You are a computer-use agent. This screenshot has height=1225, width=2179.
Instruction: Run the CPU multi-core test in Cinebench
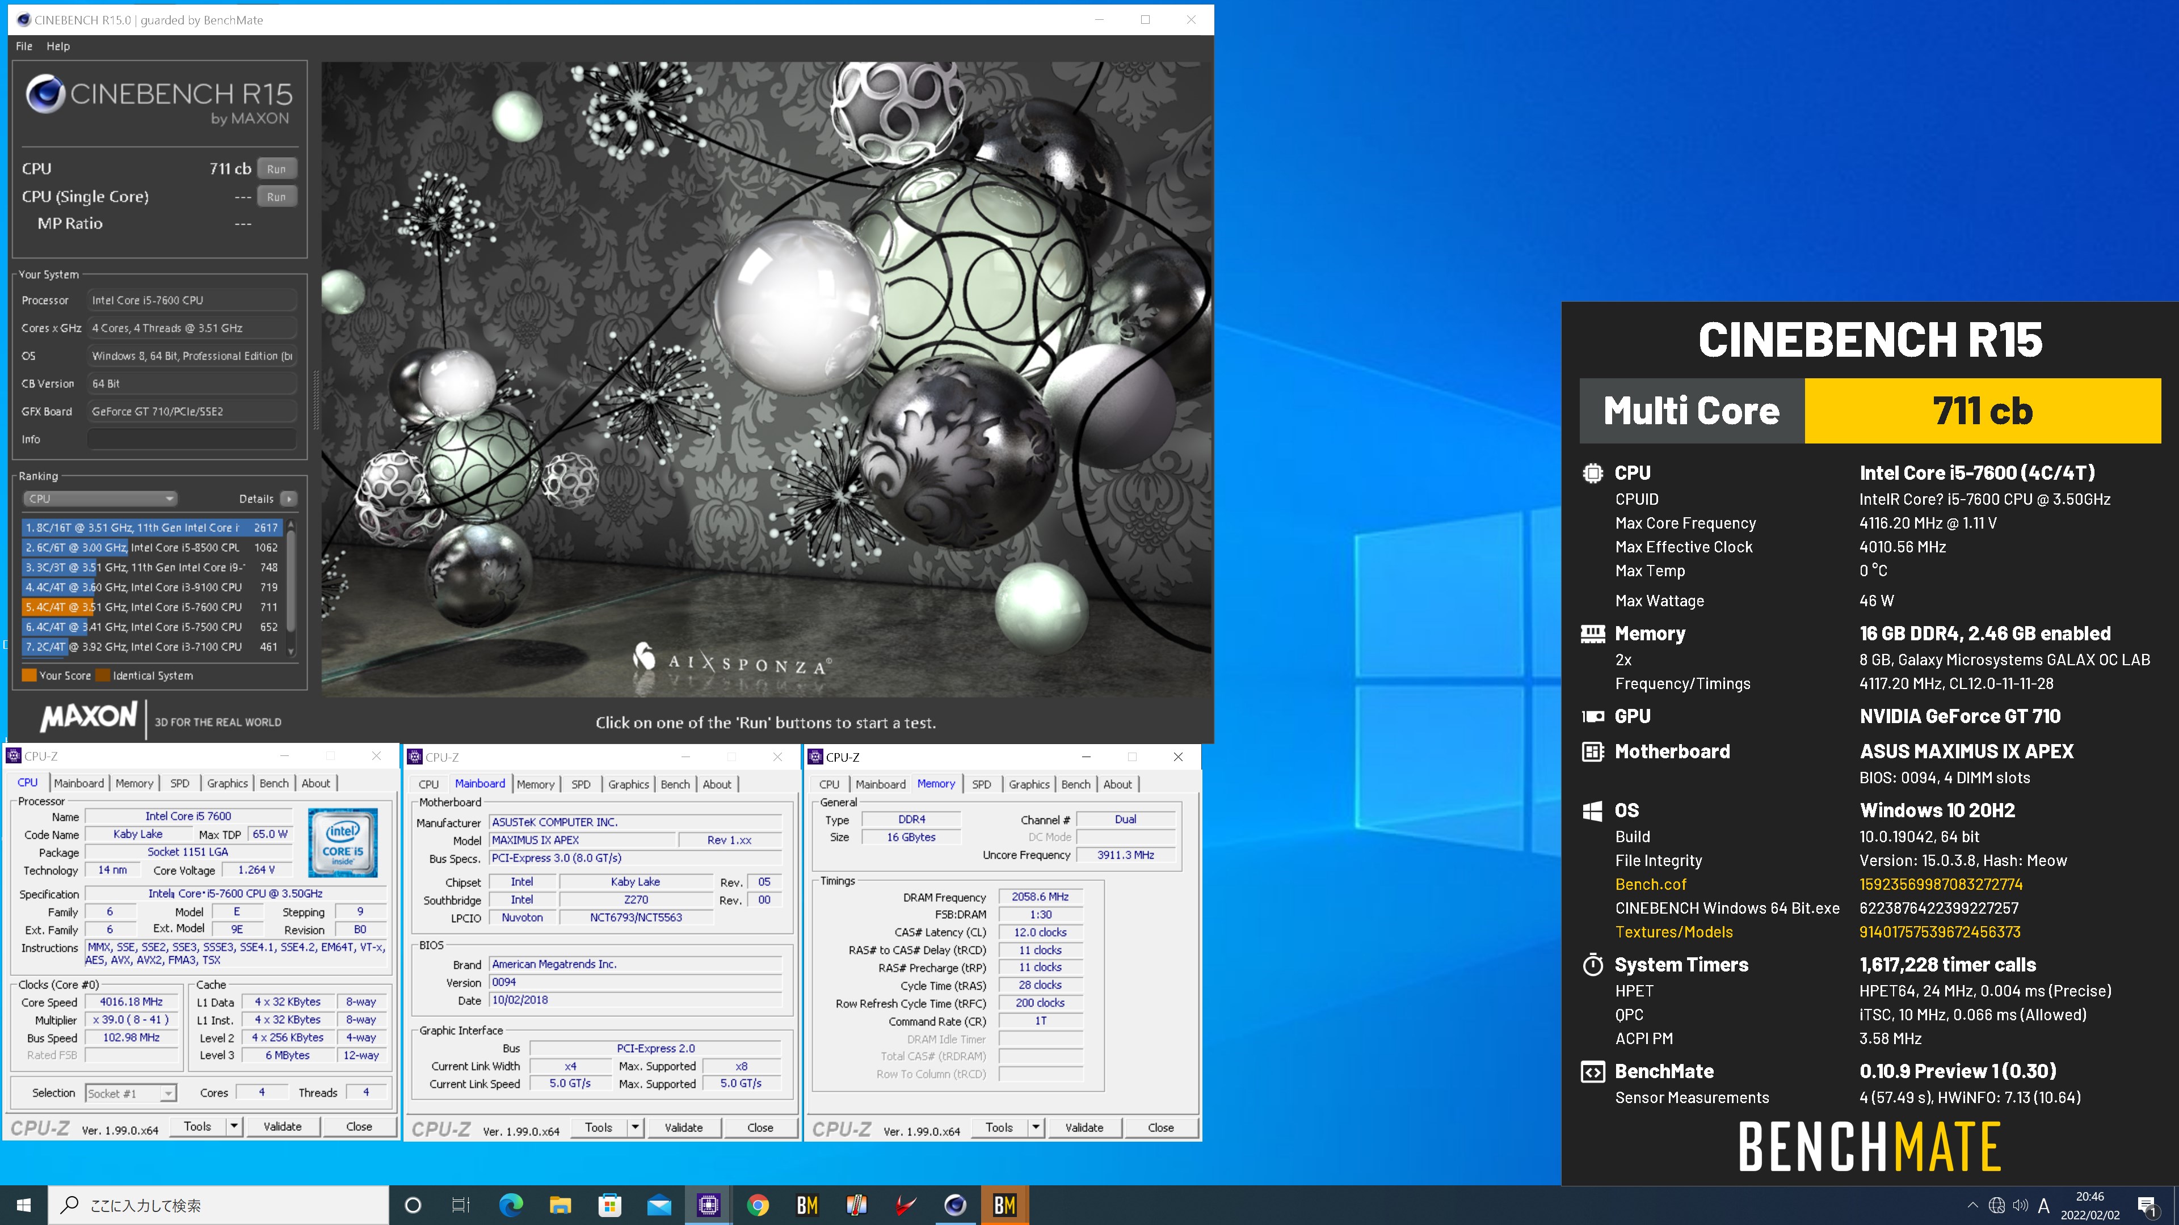click(276, 168)
